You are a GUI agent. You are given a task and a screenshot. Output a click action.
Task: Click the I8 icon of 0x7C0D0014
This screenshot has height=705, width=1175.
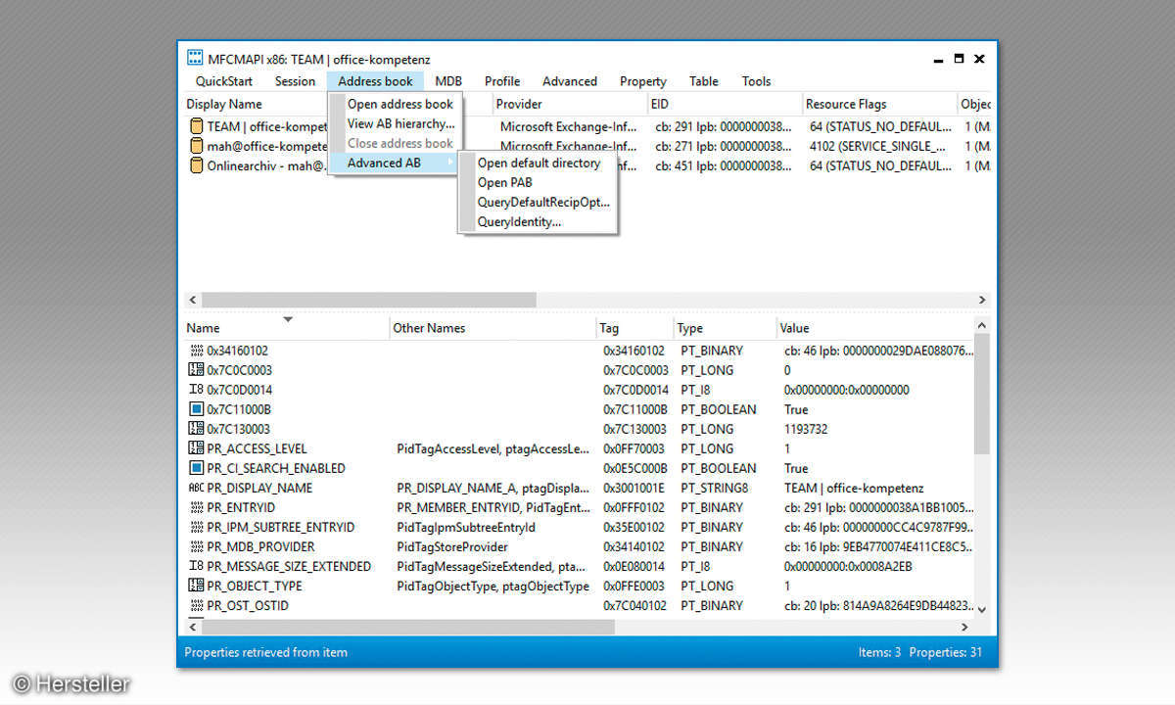pos(196,390)
